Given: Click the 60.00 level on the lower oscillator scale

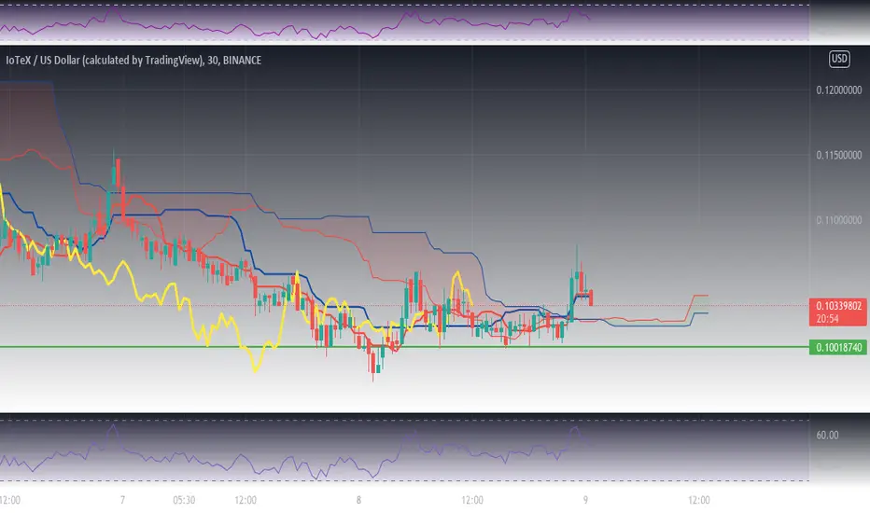Looking at the screenshot, I should point(827,436).
